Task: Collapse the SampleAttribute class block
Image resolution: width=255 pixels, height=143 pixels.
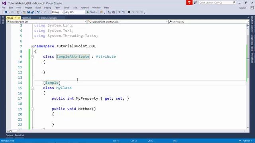Action: pyautogui.click(x=32, y=57)
